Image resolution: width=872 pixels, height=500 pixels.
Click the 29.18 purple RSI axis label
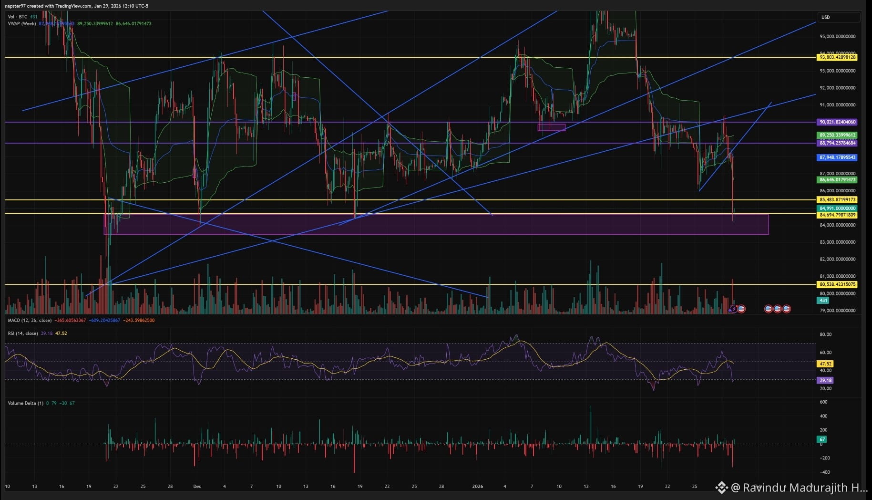coord(825,381)
